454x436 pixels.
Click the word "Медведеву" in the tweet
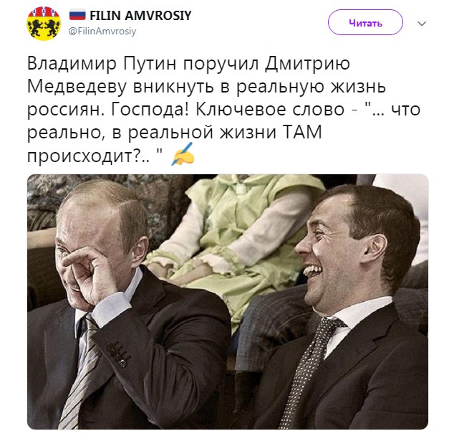pyautogui.click(x=77, y=87)
